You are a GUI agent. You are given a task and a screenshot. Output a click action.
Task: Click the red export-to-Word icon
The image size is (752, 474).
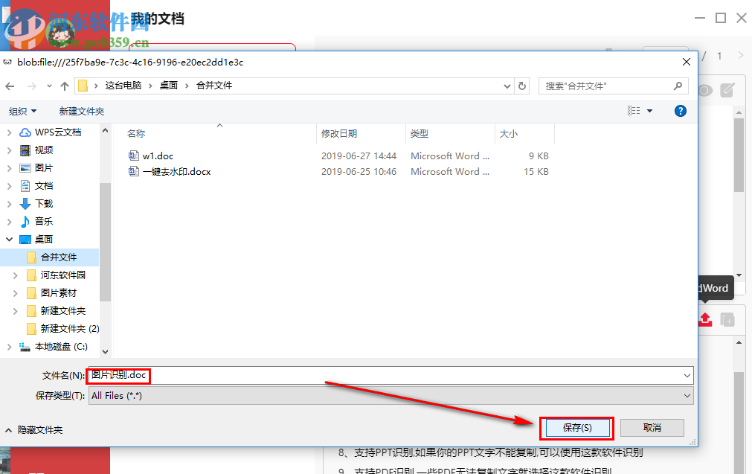click(x=704, y=320)
